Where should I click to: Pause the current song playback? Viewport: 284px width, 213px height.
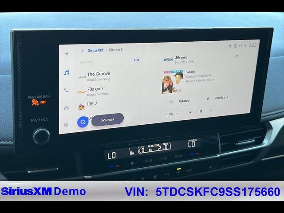click(x=201, y=111)
